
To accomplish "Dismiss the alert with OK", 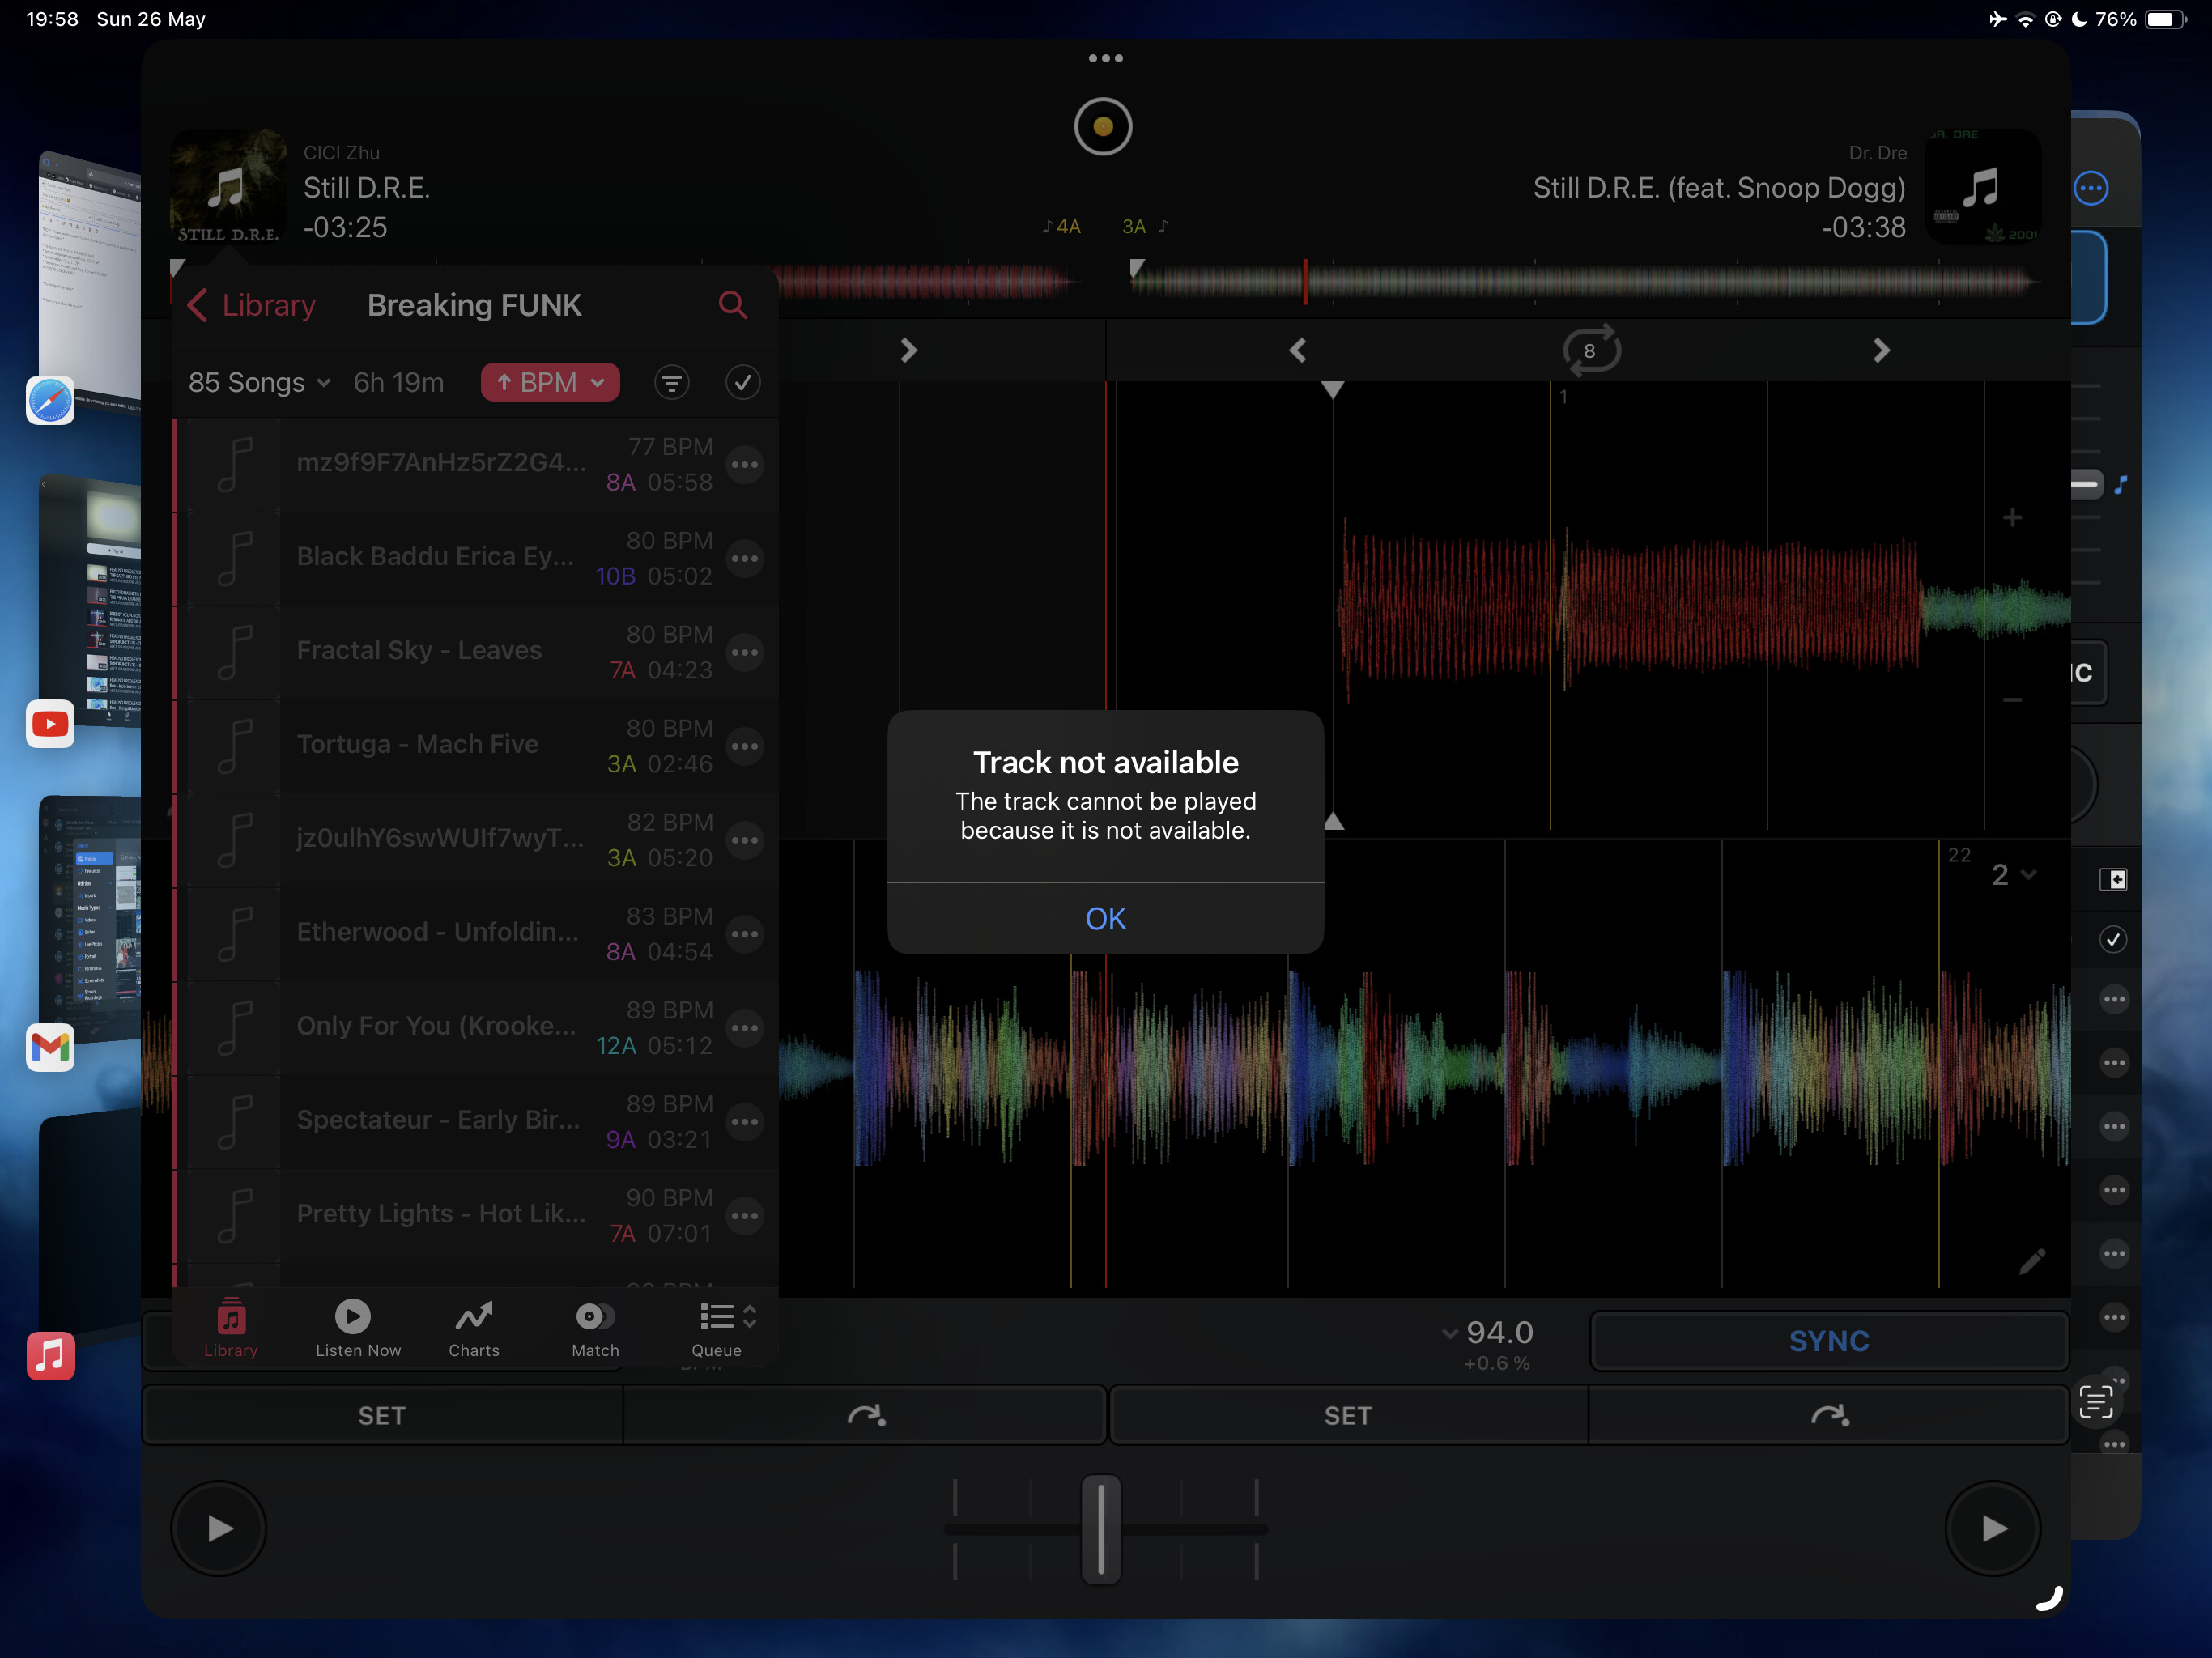I will (x=1105, y=918).
